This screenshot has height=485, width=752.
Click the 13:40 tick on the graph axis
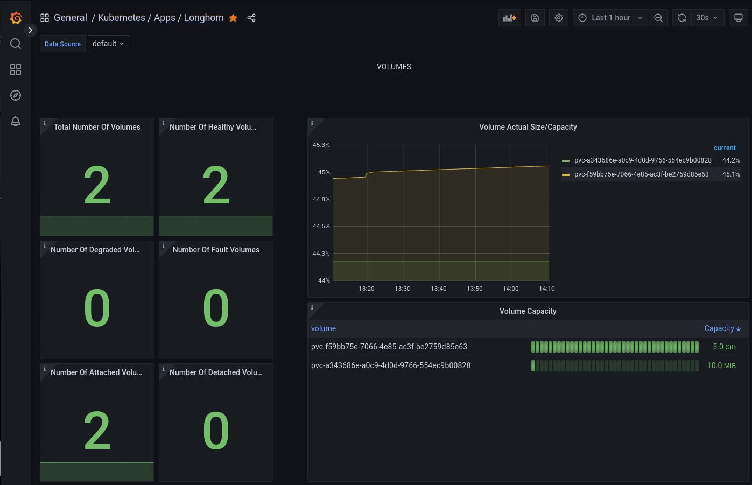[439, 289]
